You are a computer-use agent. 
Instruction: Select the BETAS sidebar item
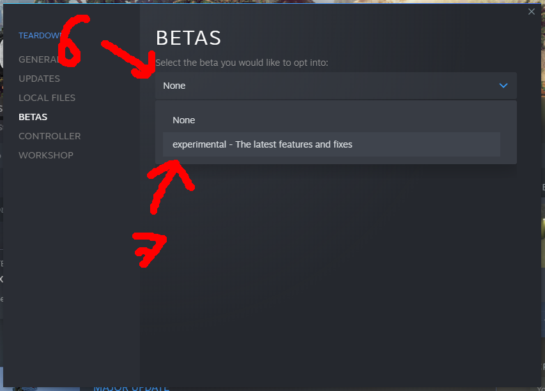[33, 117]
